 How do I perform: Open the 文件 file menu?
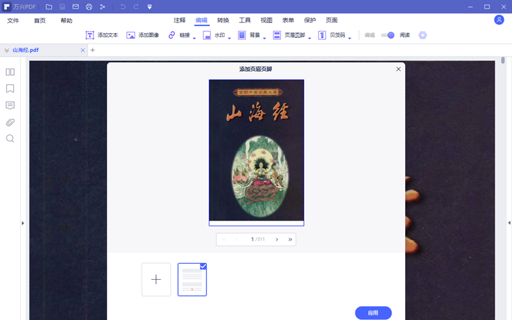[13, 20]
